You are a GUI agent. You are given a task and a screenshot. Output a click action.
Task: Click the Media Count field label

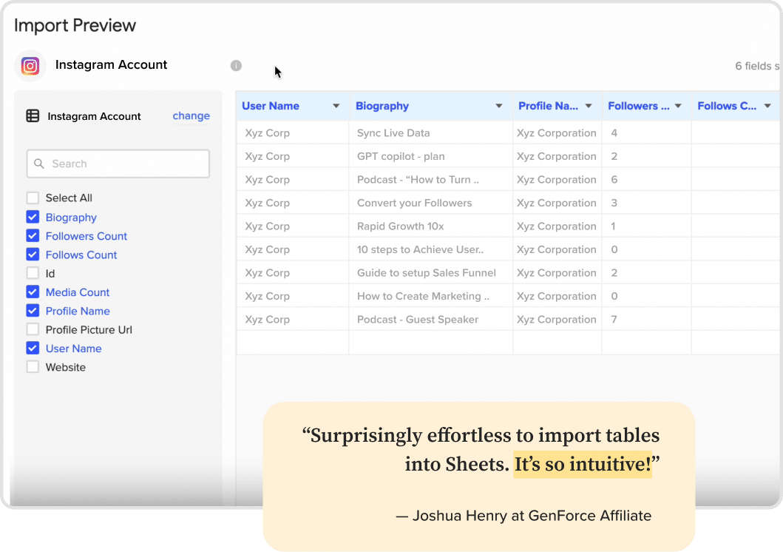click(x=78, y=292)
